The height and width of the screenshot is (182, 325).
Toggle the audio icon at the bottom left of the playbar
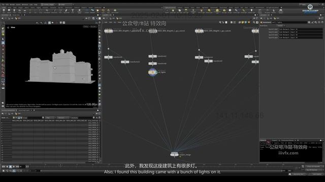4,171
